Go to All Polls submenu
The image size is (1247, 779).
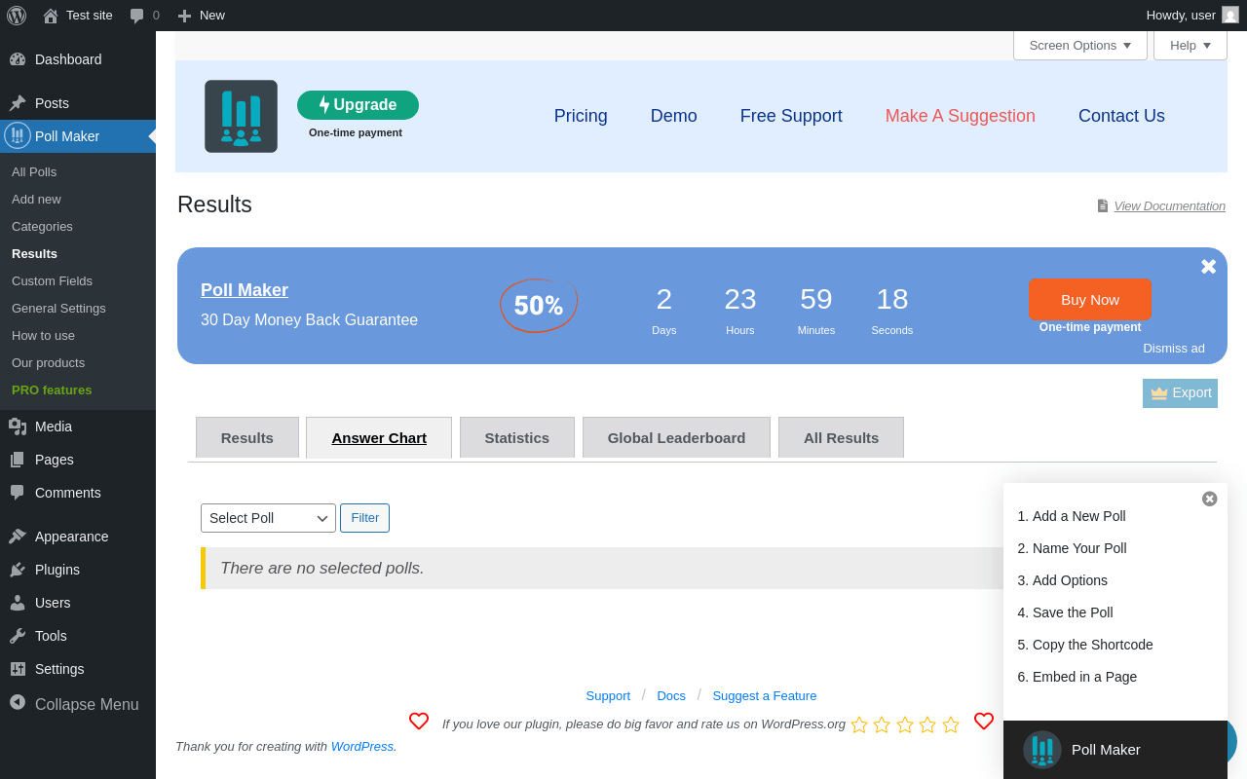[78, 172]
